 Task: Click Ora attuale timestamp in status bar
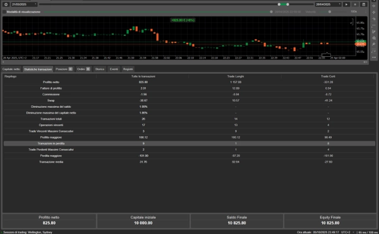[x=318, y=232]
